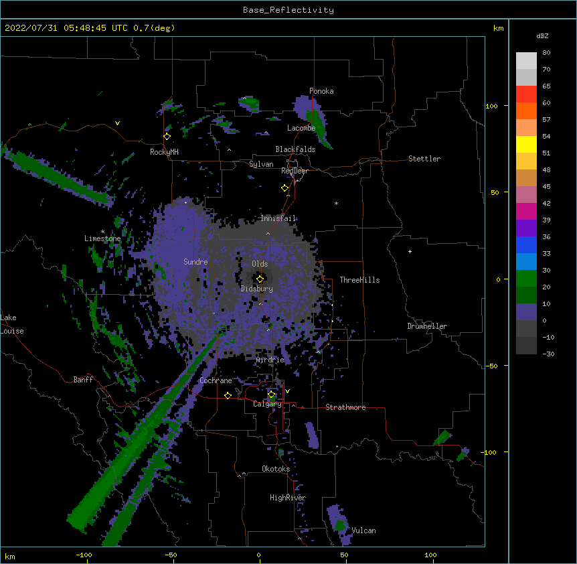Click the Strathmore label

(x=345, y=407)
